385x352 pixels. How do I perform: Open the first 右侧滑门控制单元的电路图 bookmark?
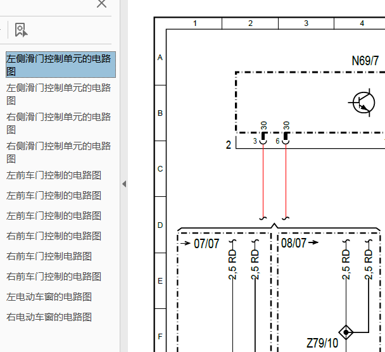click(58, 123)
